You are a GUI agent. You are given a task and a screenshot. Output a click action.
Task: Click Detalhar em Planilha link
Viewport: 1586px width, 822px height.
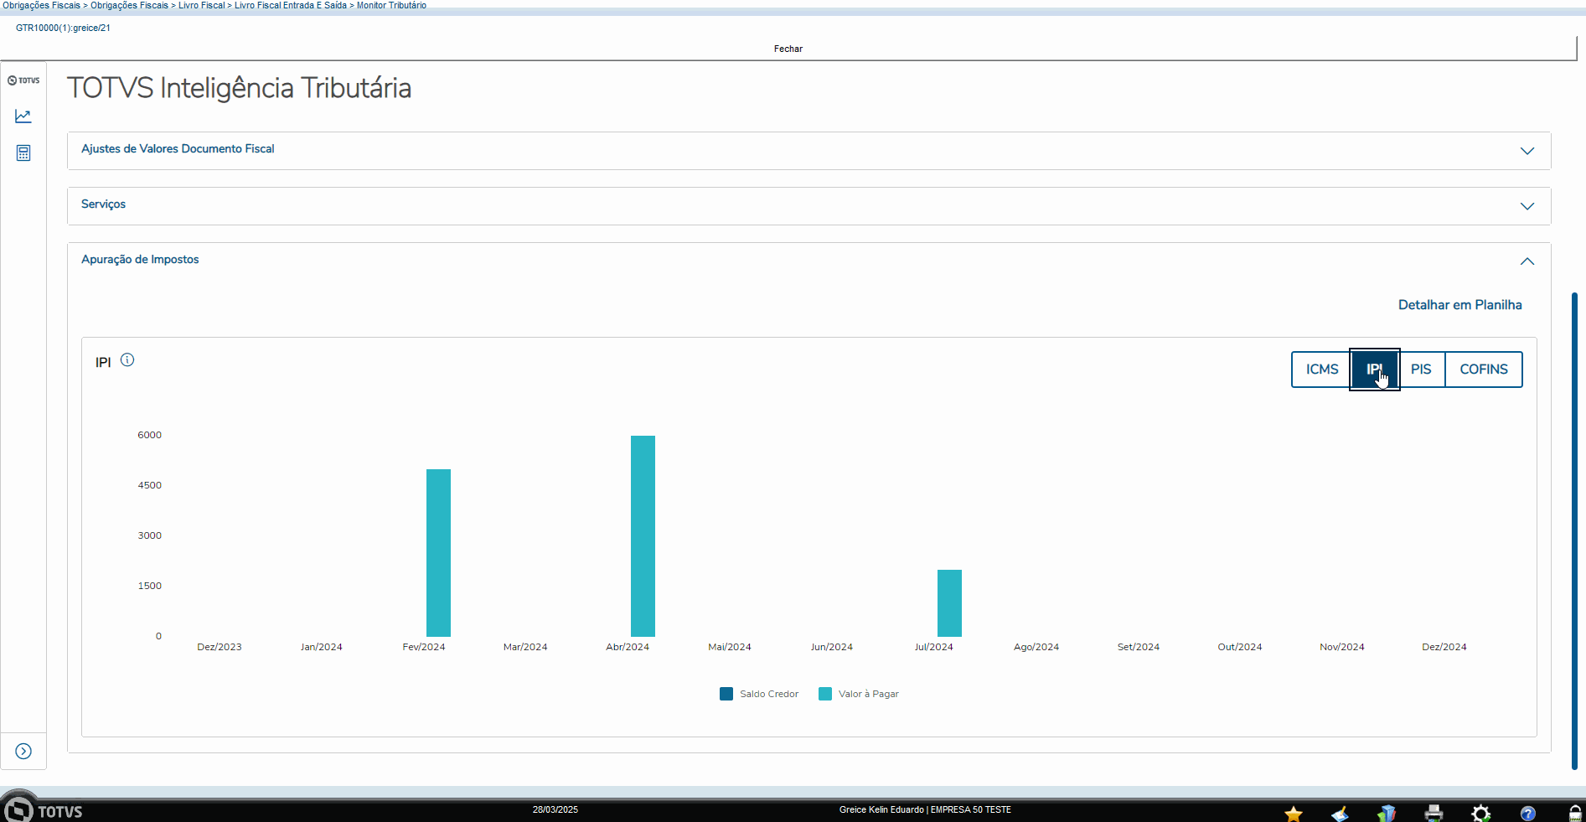click(1459, 305)
